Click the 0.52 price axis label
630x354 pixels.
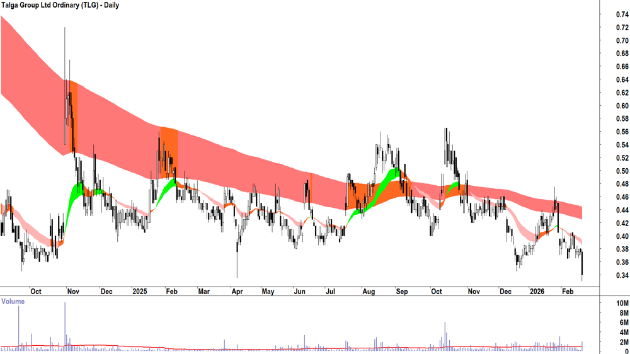point(622,158)
